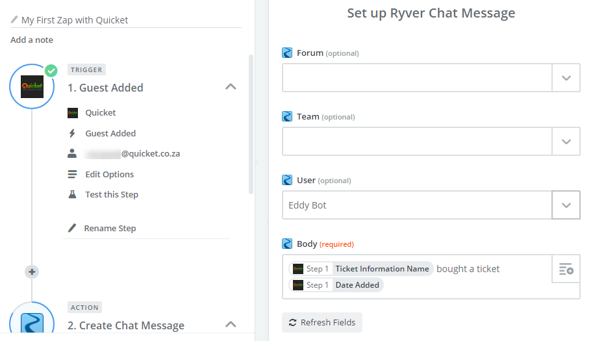Select the Edit Options menu item
The height and width of the screenshot is (341, 593).
tap(109, 174)
